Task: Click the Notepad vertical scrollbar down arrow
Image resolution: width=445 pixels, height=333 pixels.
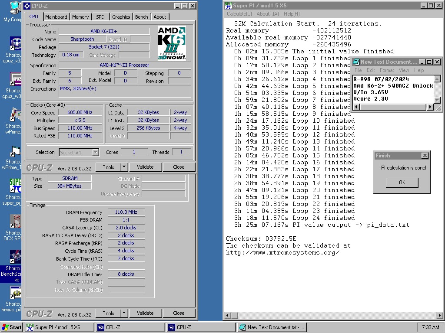Action: 437,100
